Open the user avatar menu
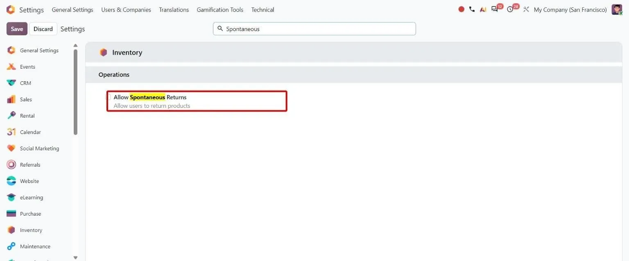The height and width of the screenshot is (261, 629). click(617, 9)
